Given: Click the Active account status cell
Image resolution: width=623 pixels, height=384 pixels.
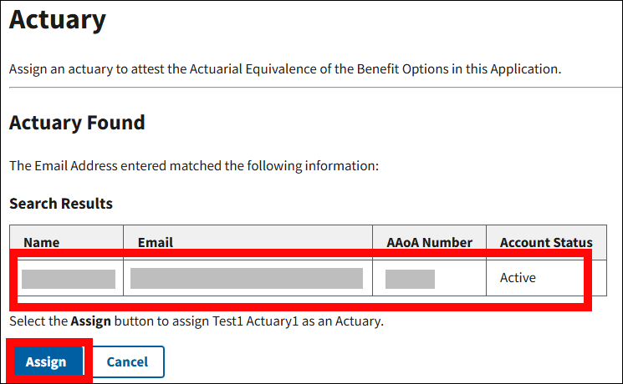Looking at the screenshot, I should 518,278.
